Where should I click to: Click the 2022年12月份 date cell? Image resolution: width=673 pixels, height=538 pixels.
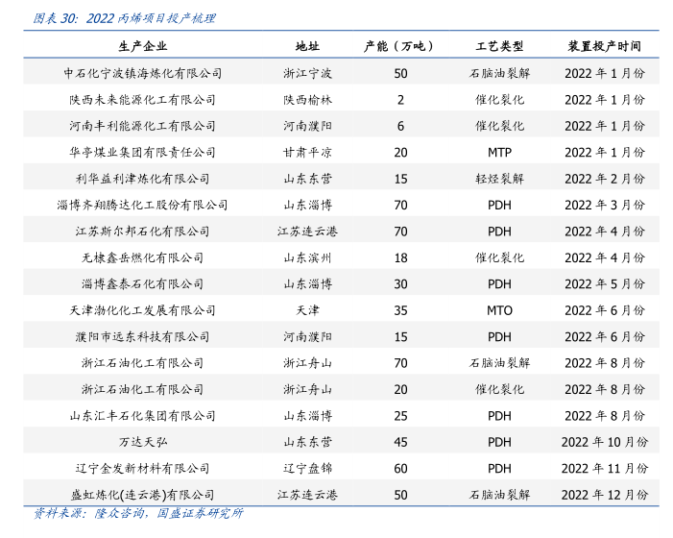(604, 494)
